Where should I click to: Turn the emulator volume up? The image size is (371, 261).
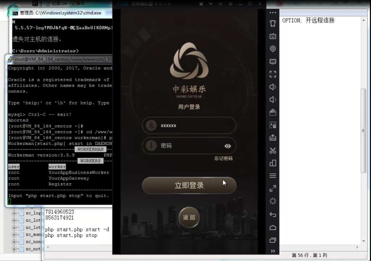[273, 87]
